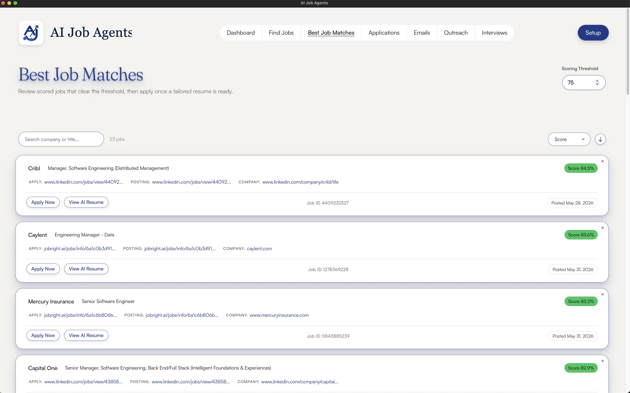Toggle the sort direction arrow button
The width and height of the screenshot is (630, 393).
coord(600,139)
